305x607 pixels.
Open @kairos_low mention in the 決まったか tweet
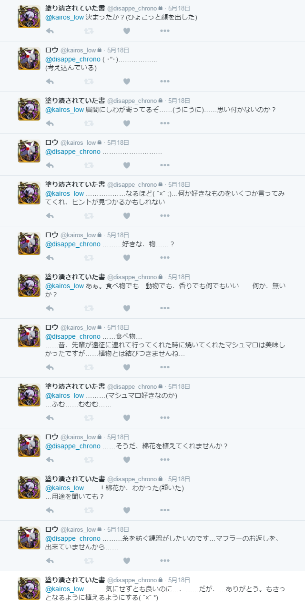pyautogui.click(x=64, y=17)
